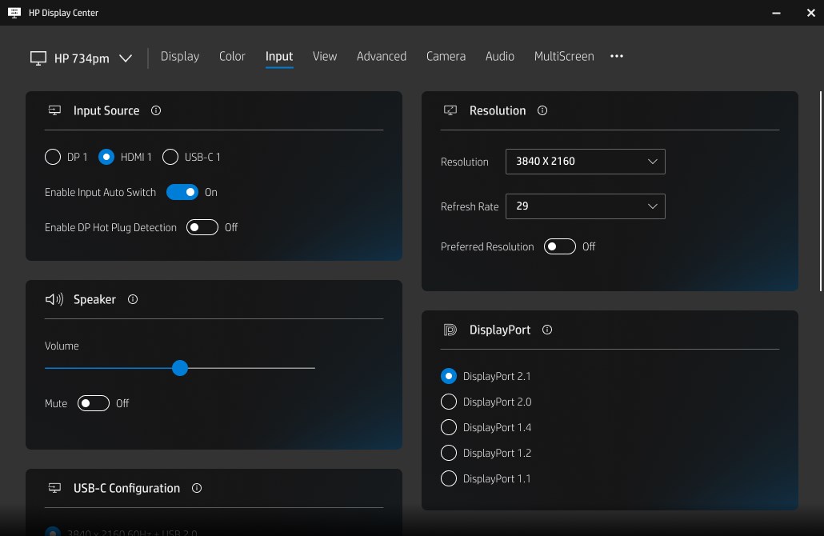Image resolution: width=824 pixels, height=536 pixels.
Task: Open the Resolution dropdown
Action: pyautogui.click(x=585, y=161)
